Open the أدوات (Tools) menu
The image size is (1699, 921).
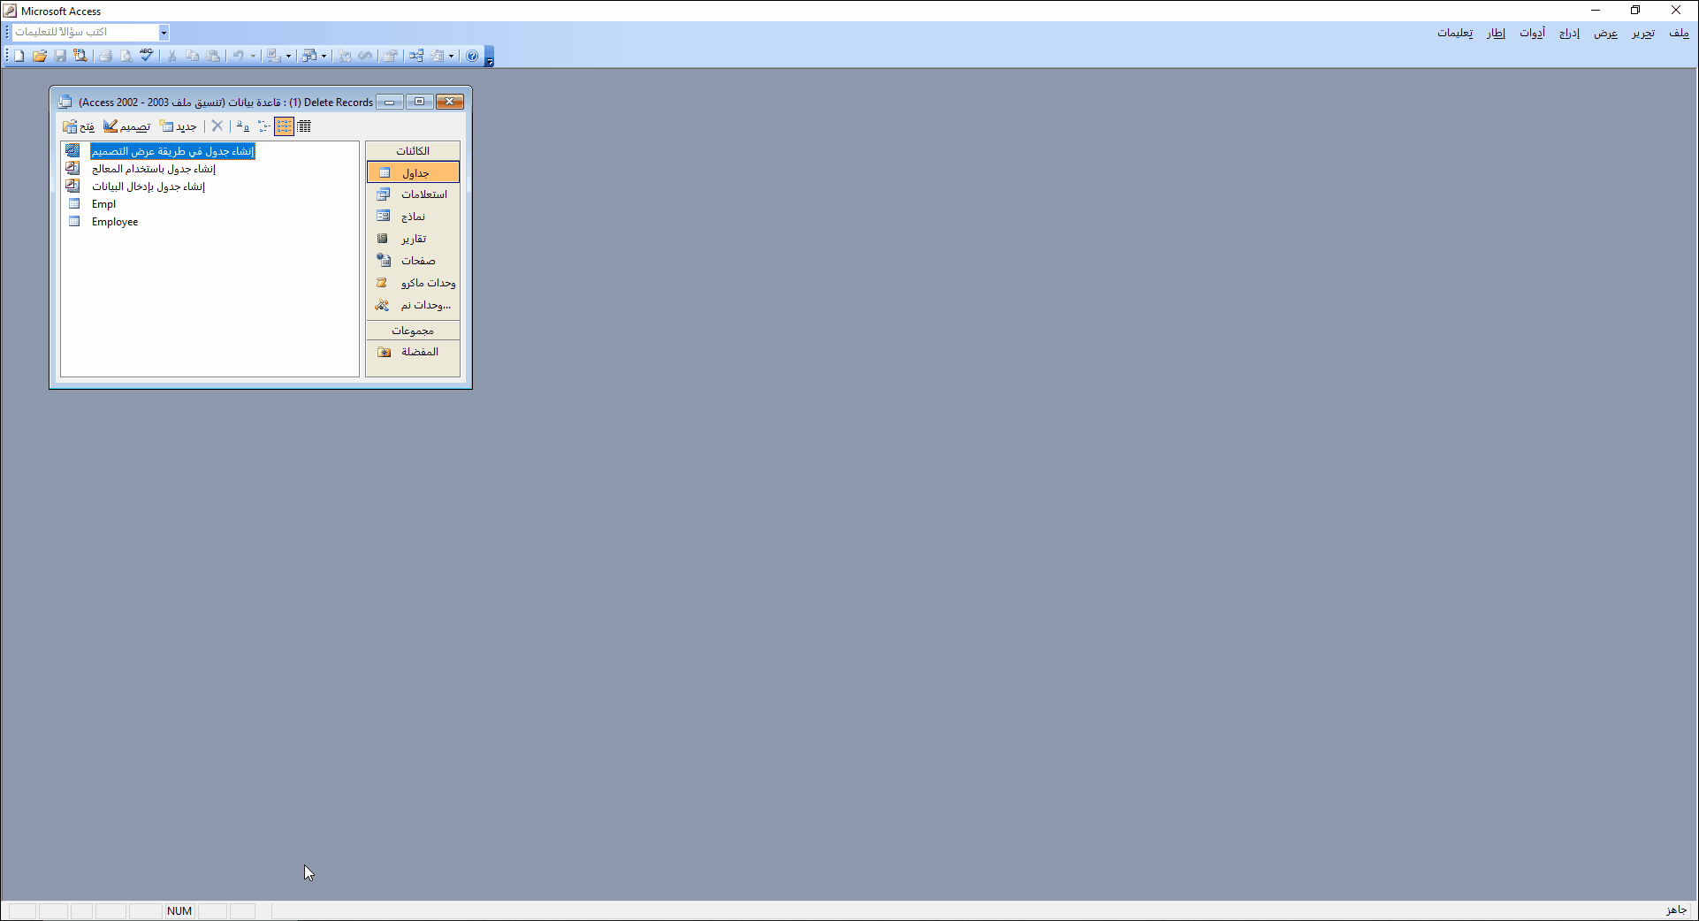tap(1532, 33)
